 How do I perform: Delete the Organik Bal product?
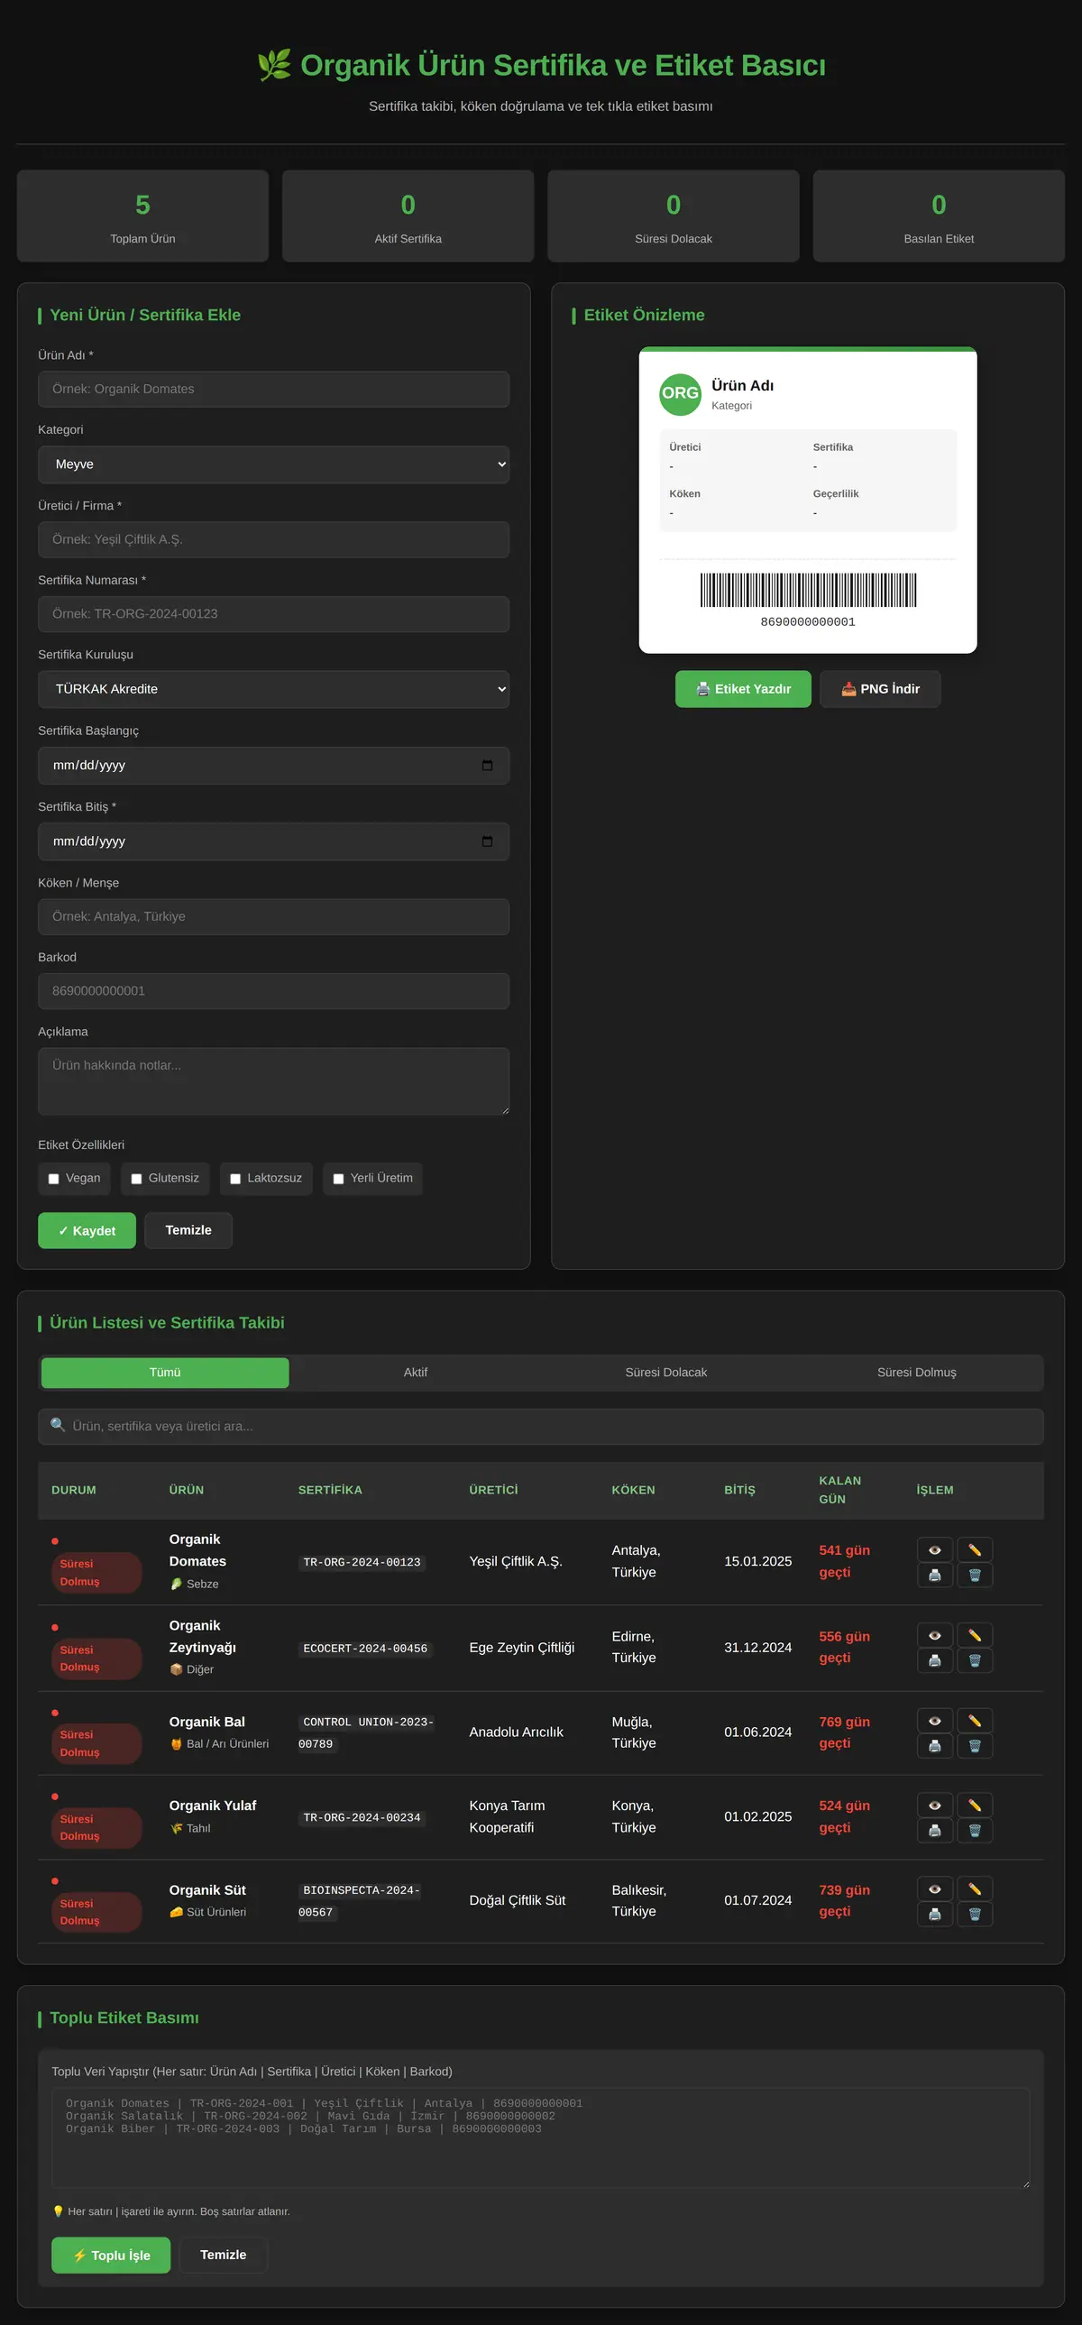click(x=975, y=1746)
